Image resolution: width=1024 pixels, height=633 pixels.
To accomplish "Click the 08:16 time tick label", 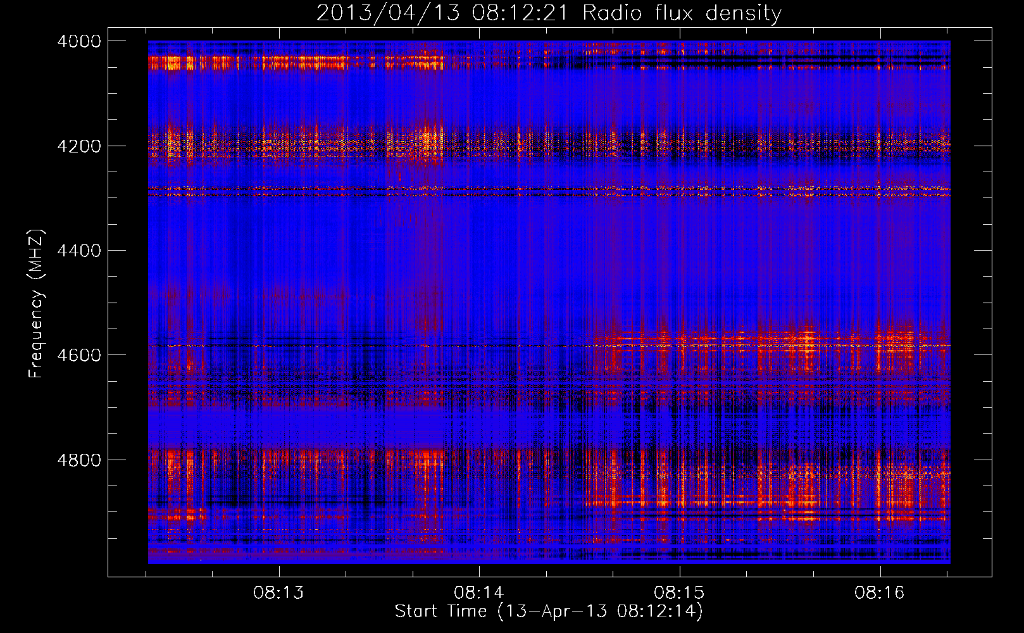I will 880,593.
